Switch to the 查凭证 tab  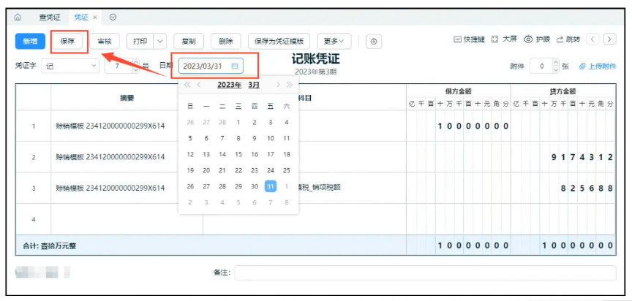coord(50,17)
